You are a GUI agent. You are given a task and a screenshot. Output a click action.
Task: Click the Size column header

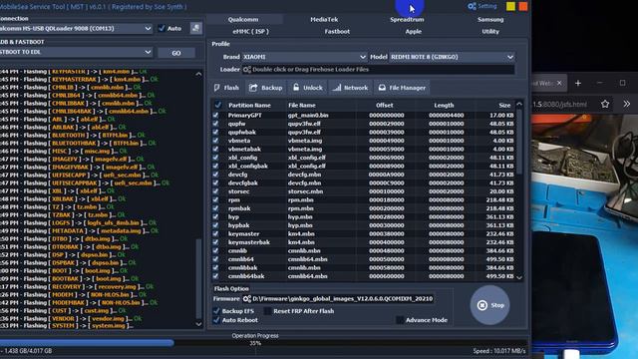pos(504,105)
